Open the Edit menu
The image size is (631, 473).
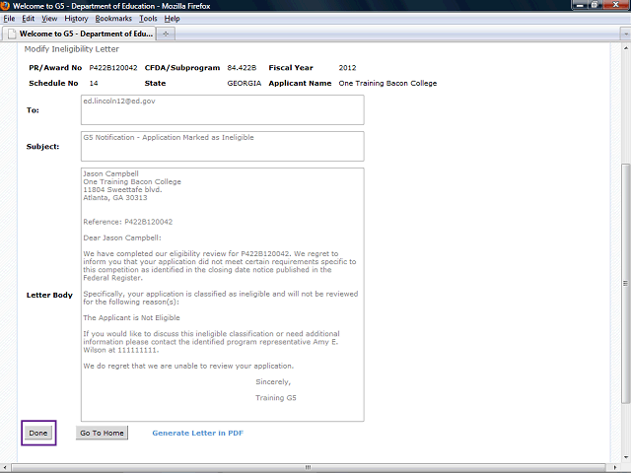pyautogui.click(x=29, y=19)
